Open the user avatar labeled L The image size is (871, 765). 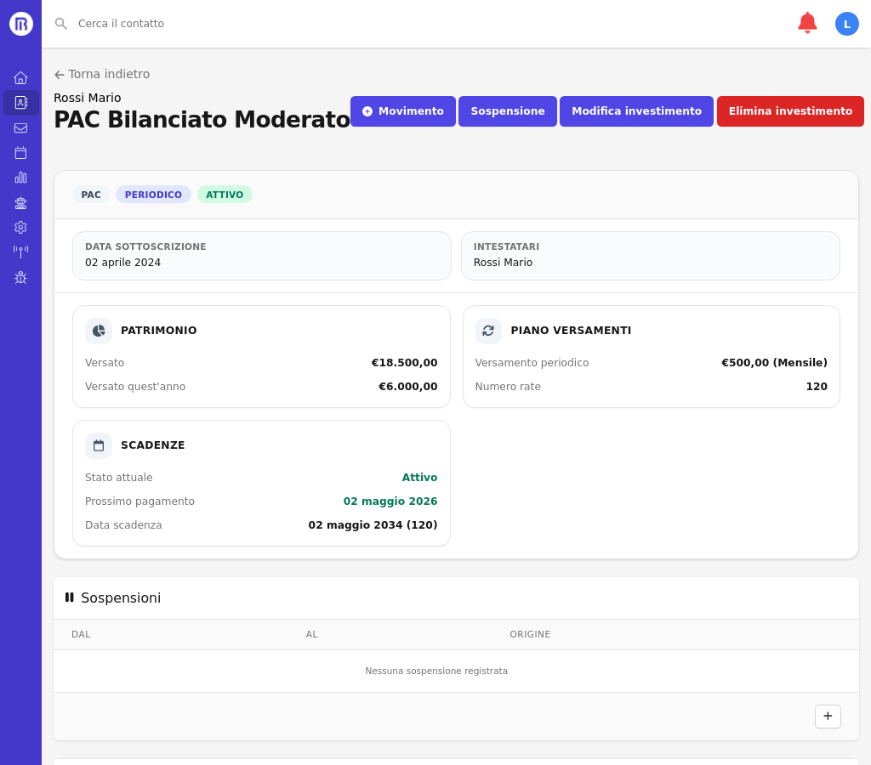click(x=846, y=23)
